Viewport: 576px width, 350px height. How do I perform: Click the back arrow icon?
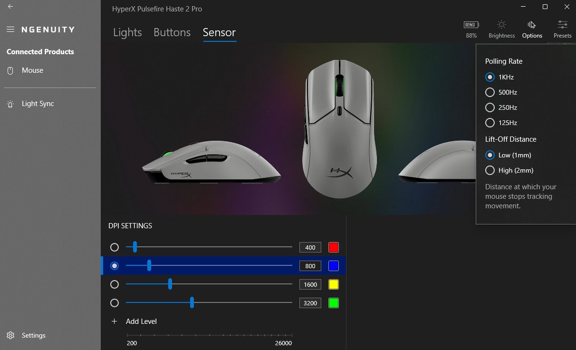[10, 7]
